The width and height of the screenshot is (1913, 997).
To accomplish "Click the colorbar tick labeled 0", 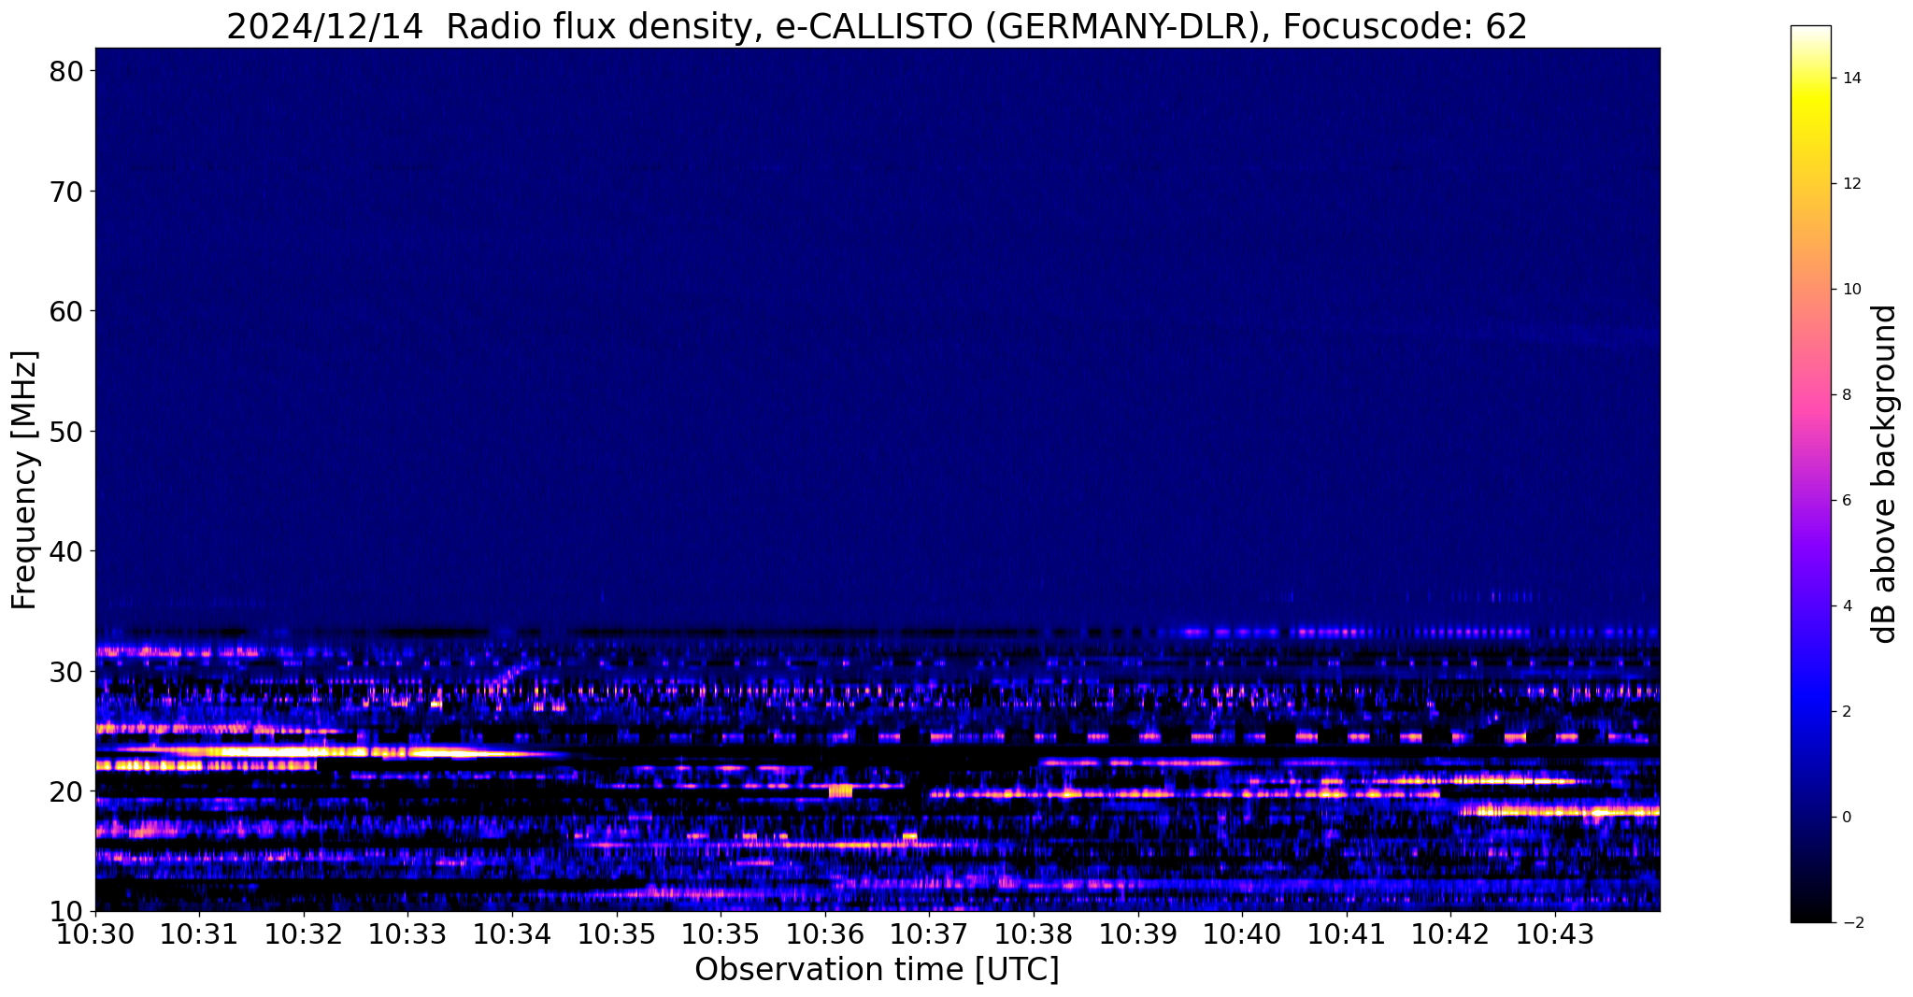I will pos(1847,818).
